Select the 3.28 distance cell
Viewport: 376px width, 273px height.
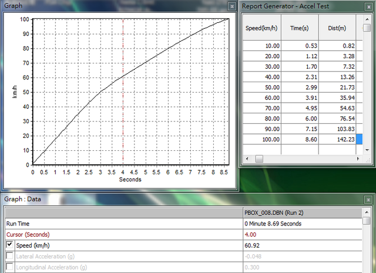click(337, 56)
